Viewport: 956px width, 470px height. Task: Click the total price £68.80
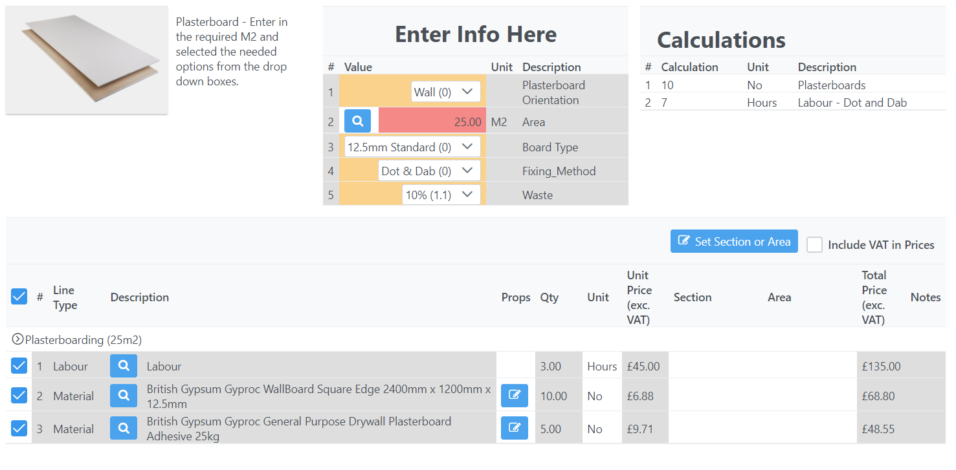[878, 396]
